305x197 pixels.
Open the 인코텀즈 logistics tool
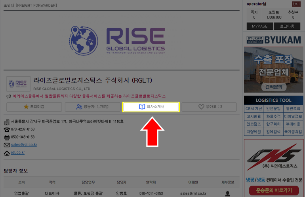(254, 124)
